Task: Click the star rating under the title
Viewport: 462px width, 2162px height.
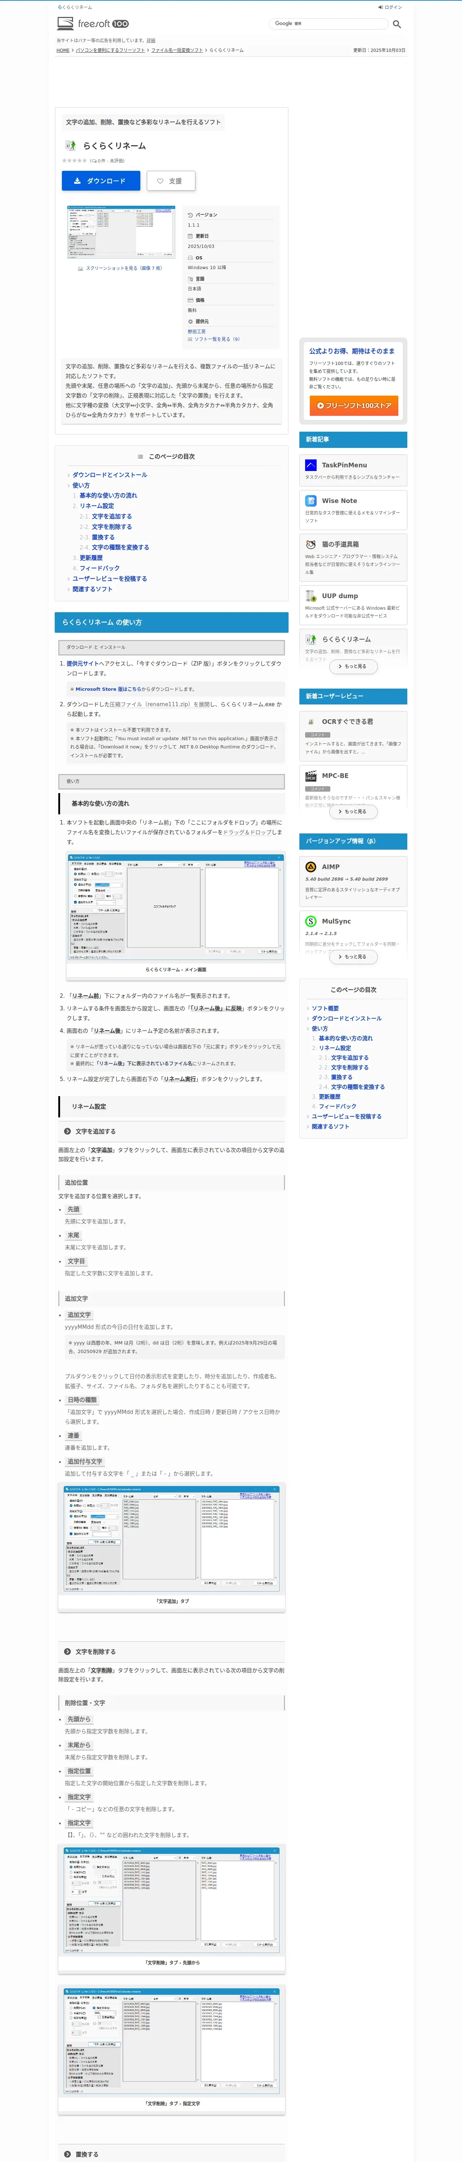Action: coord(74,160)
